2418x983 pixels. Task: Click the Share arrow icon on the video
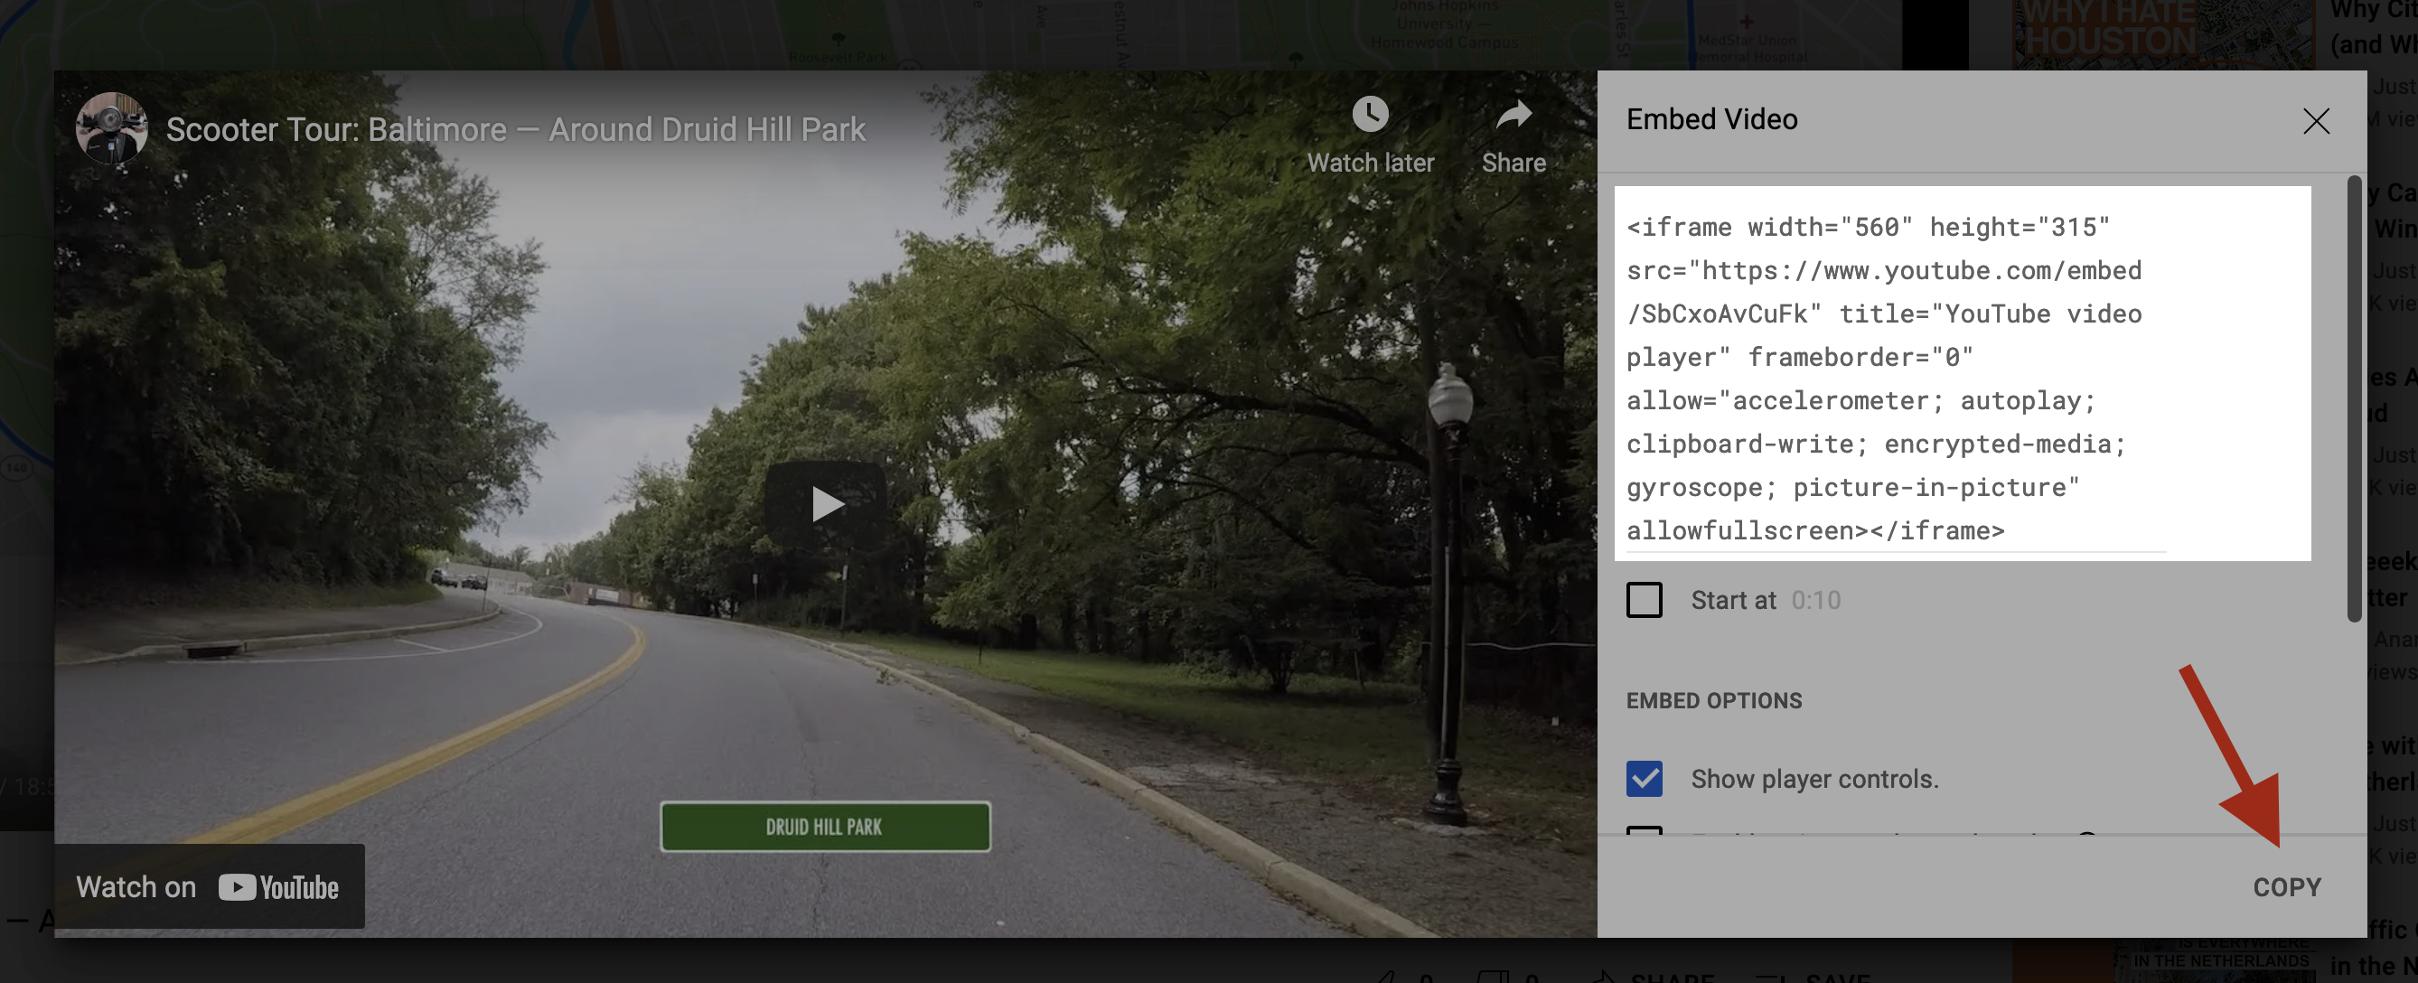click(1514, 115)
